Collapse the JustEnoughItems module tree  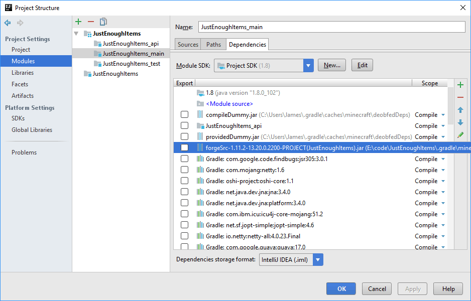pyautogui.click(x=76, y=34)
